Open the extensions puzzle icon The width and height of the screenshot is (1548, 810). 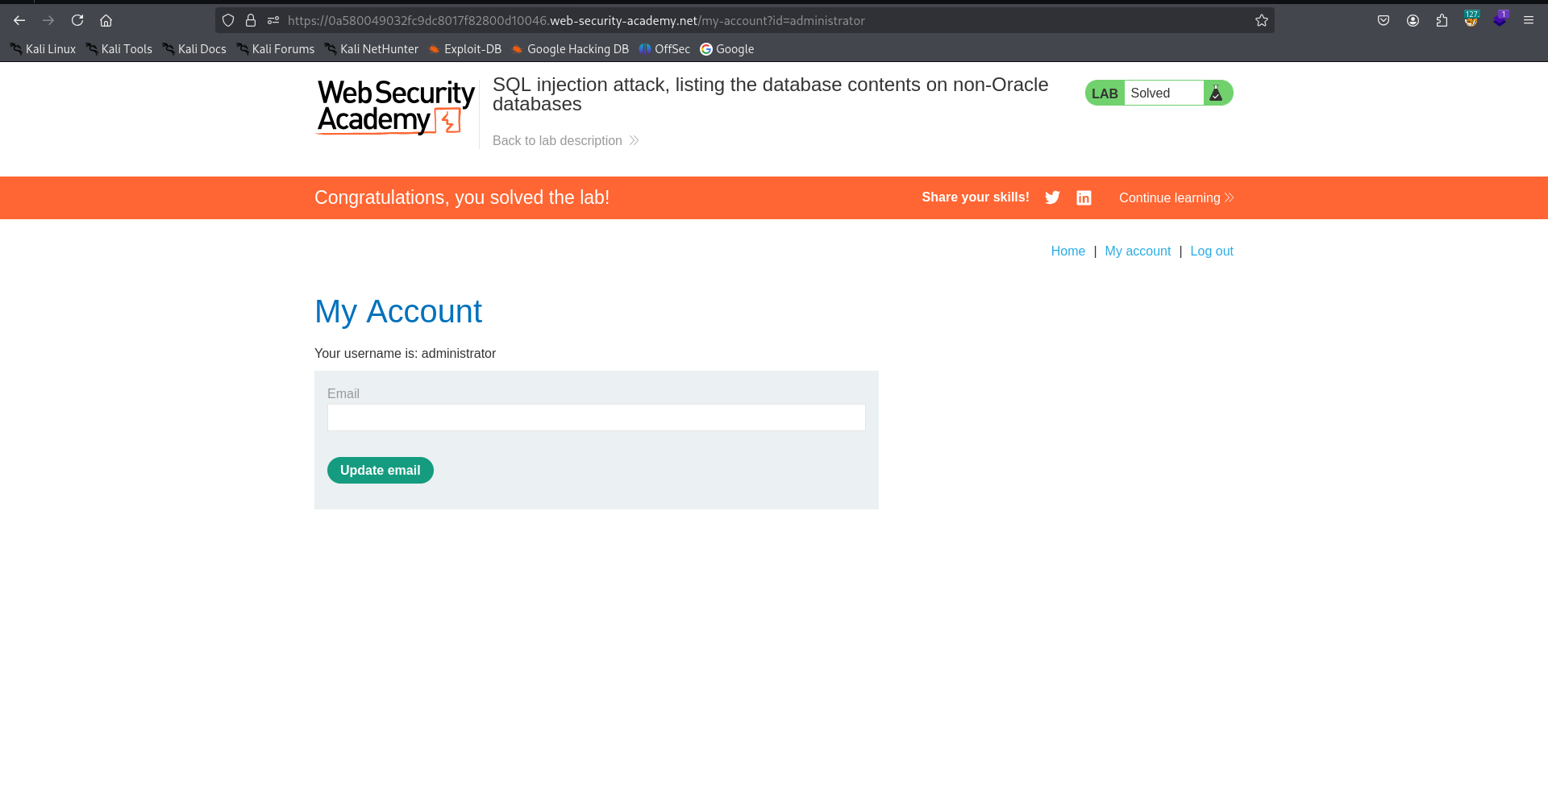(x=1442, y=20)
